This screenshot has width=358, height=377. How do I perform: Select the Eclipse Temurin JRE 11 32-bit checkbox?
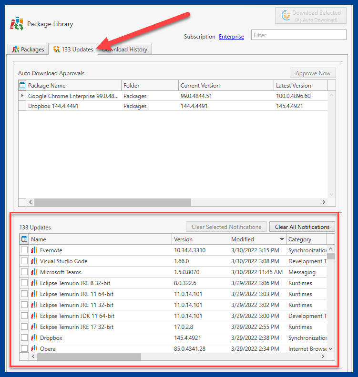tap(24, 305)
